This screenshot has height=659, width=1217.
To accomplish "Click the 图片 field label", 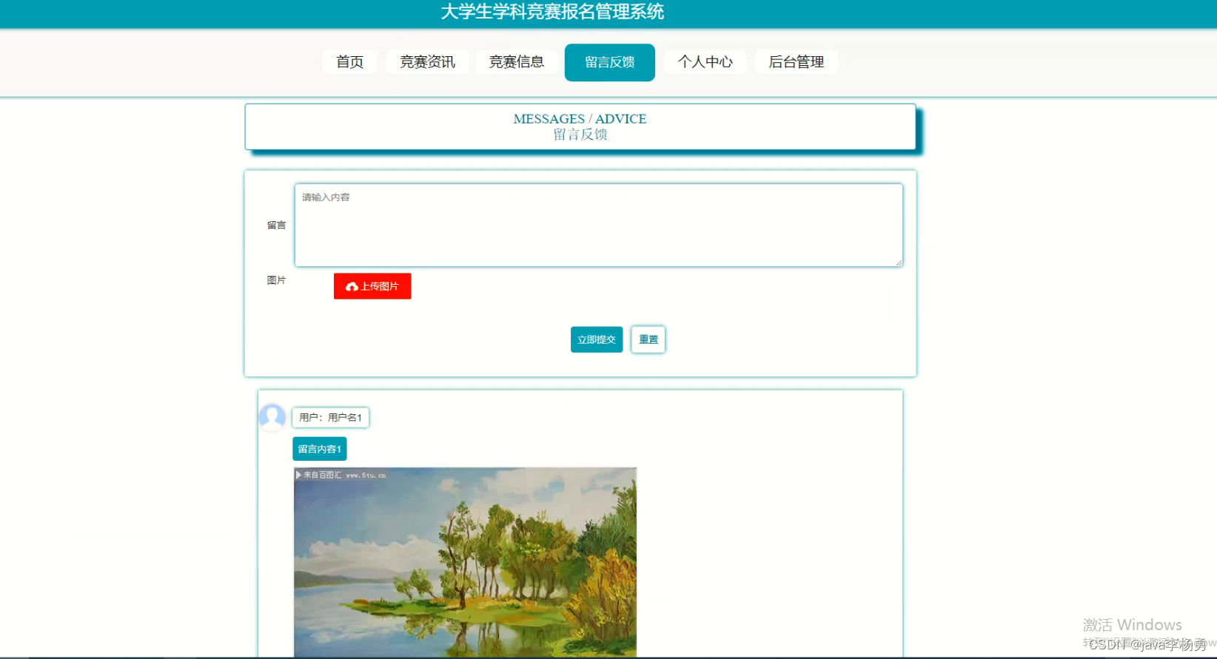I will [276, 280].
